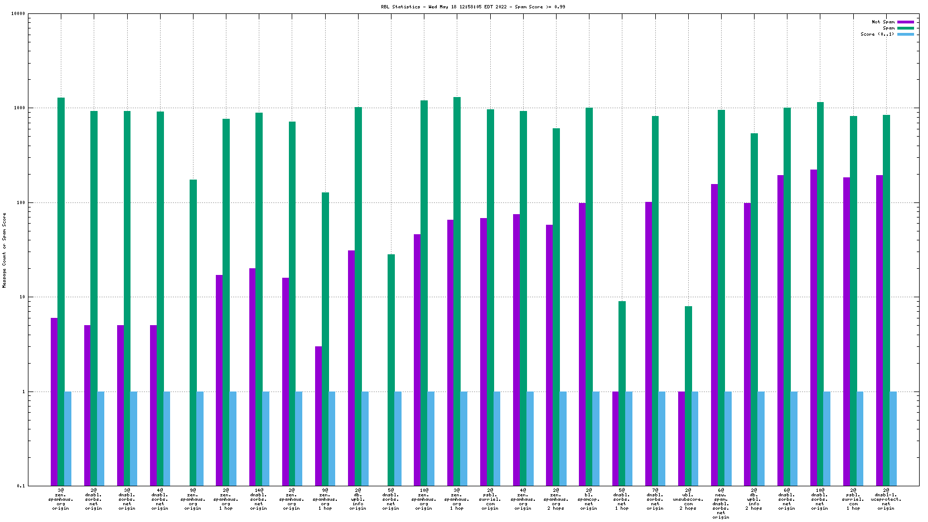Click purple Not Spam bar for dnsbl-1.uceprotect.net
Image resolution: width=928 pixels, height=522 pixels.
879,330
